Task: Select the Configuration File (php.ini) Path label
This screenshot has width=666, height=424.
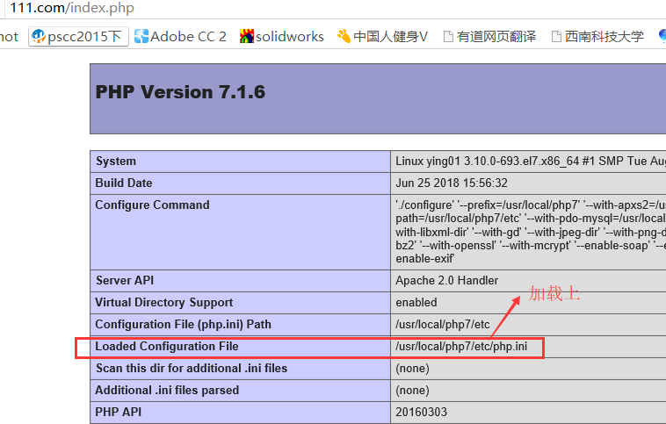Action: tap(183, 325)
